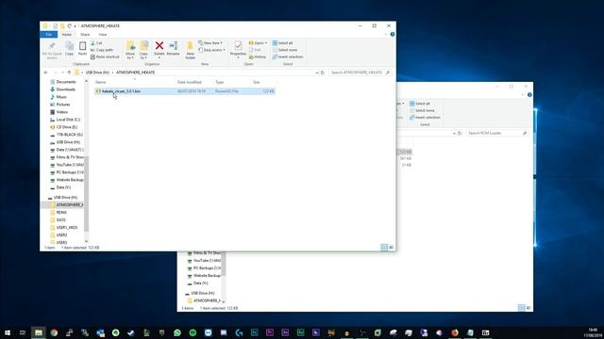Select 1TB-BLACK drive in the sidebar
The width and height of the screenshot is (604, 339).
point(66,135)
